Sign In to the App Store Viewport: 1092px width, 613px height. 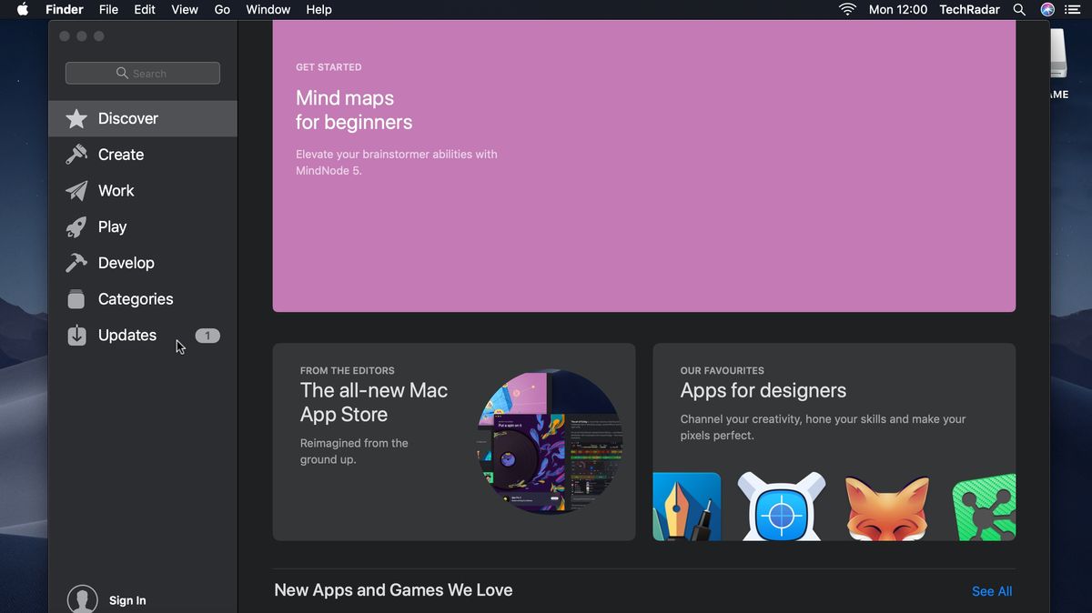(127, 600)
